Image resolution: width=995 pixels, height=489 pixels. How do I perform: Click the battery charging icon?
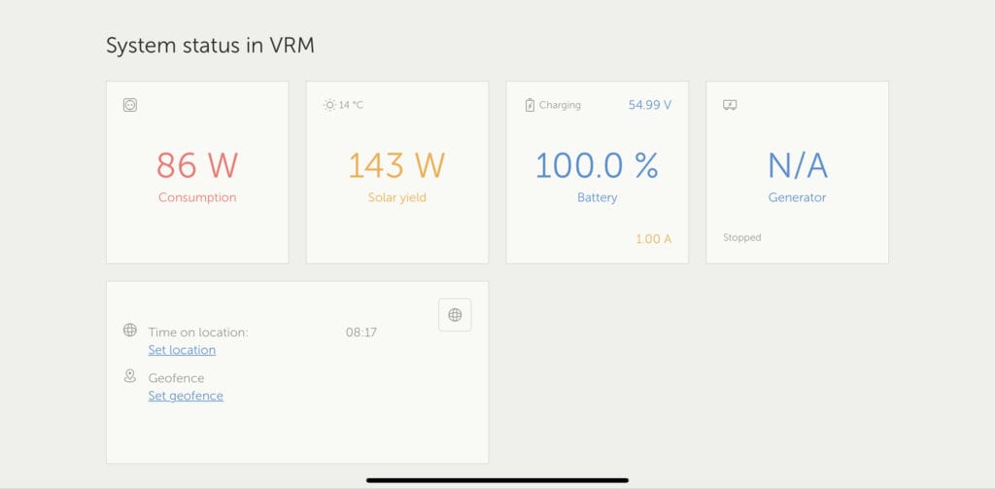point(530,105)
